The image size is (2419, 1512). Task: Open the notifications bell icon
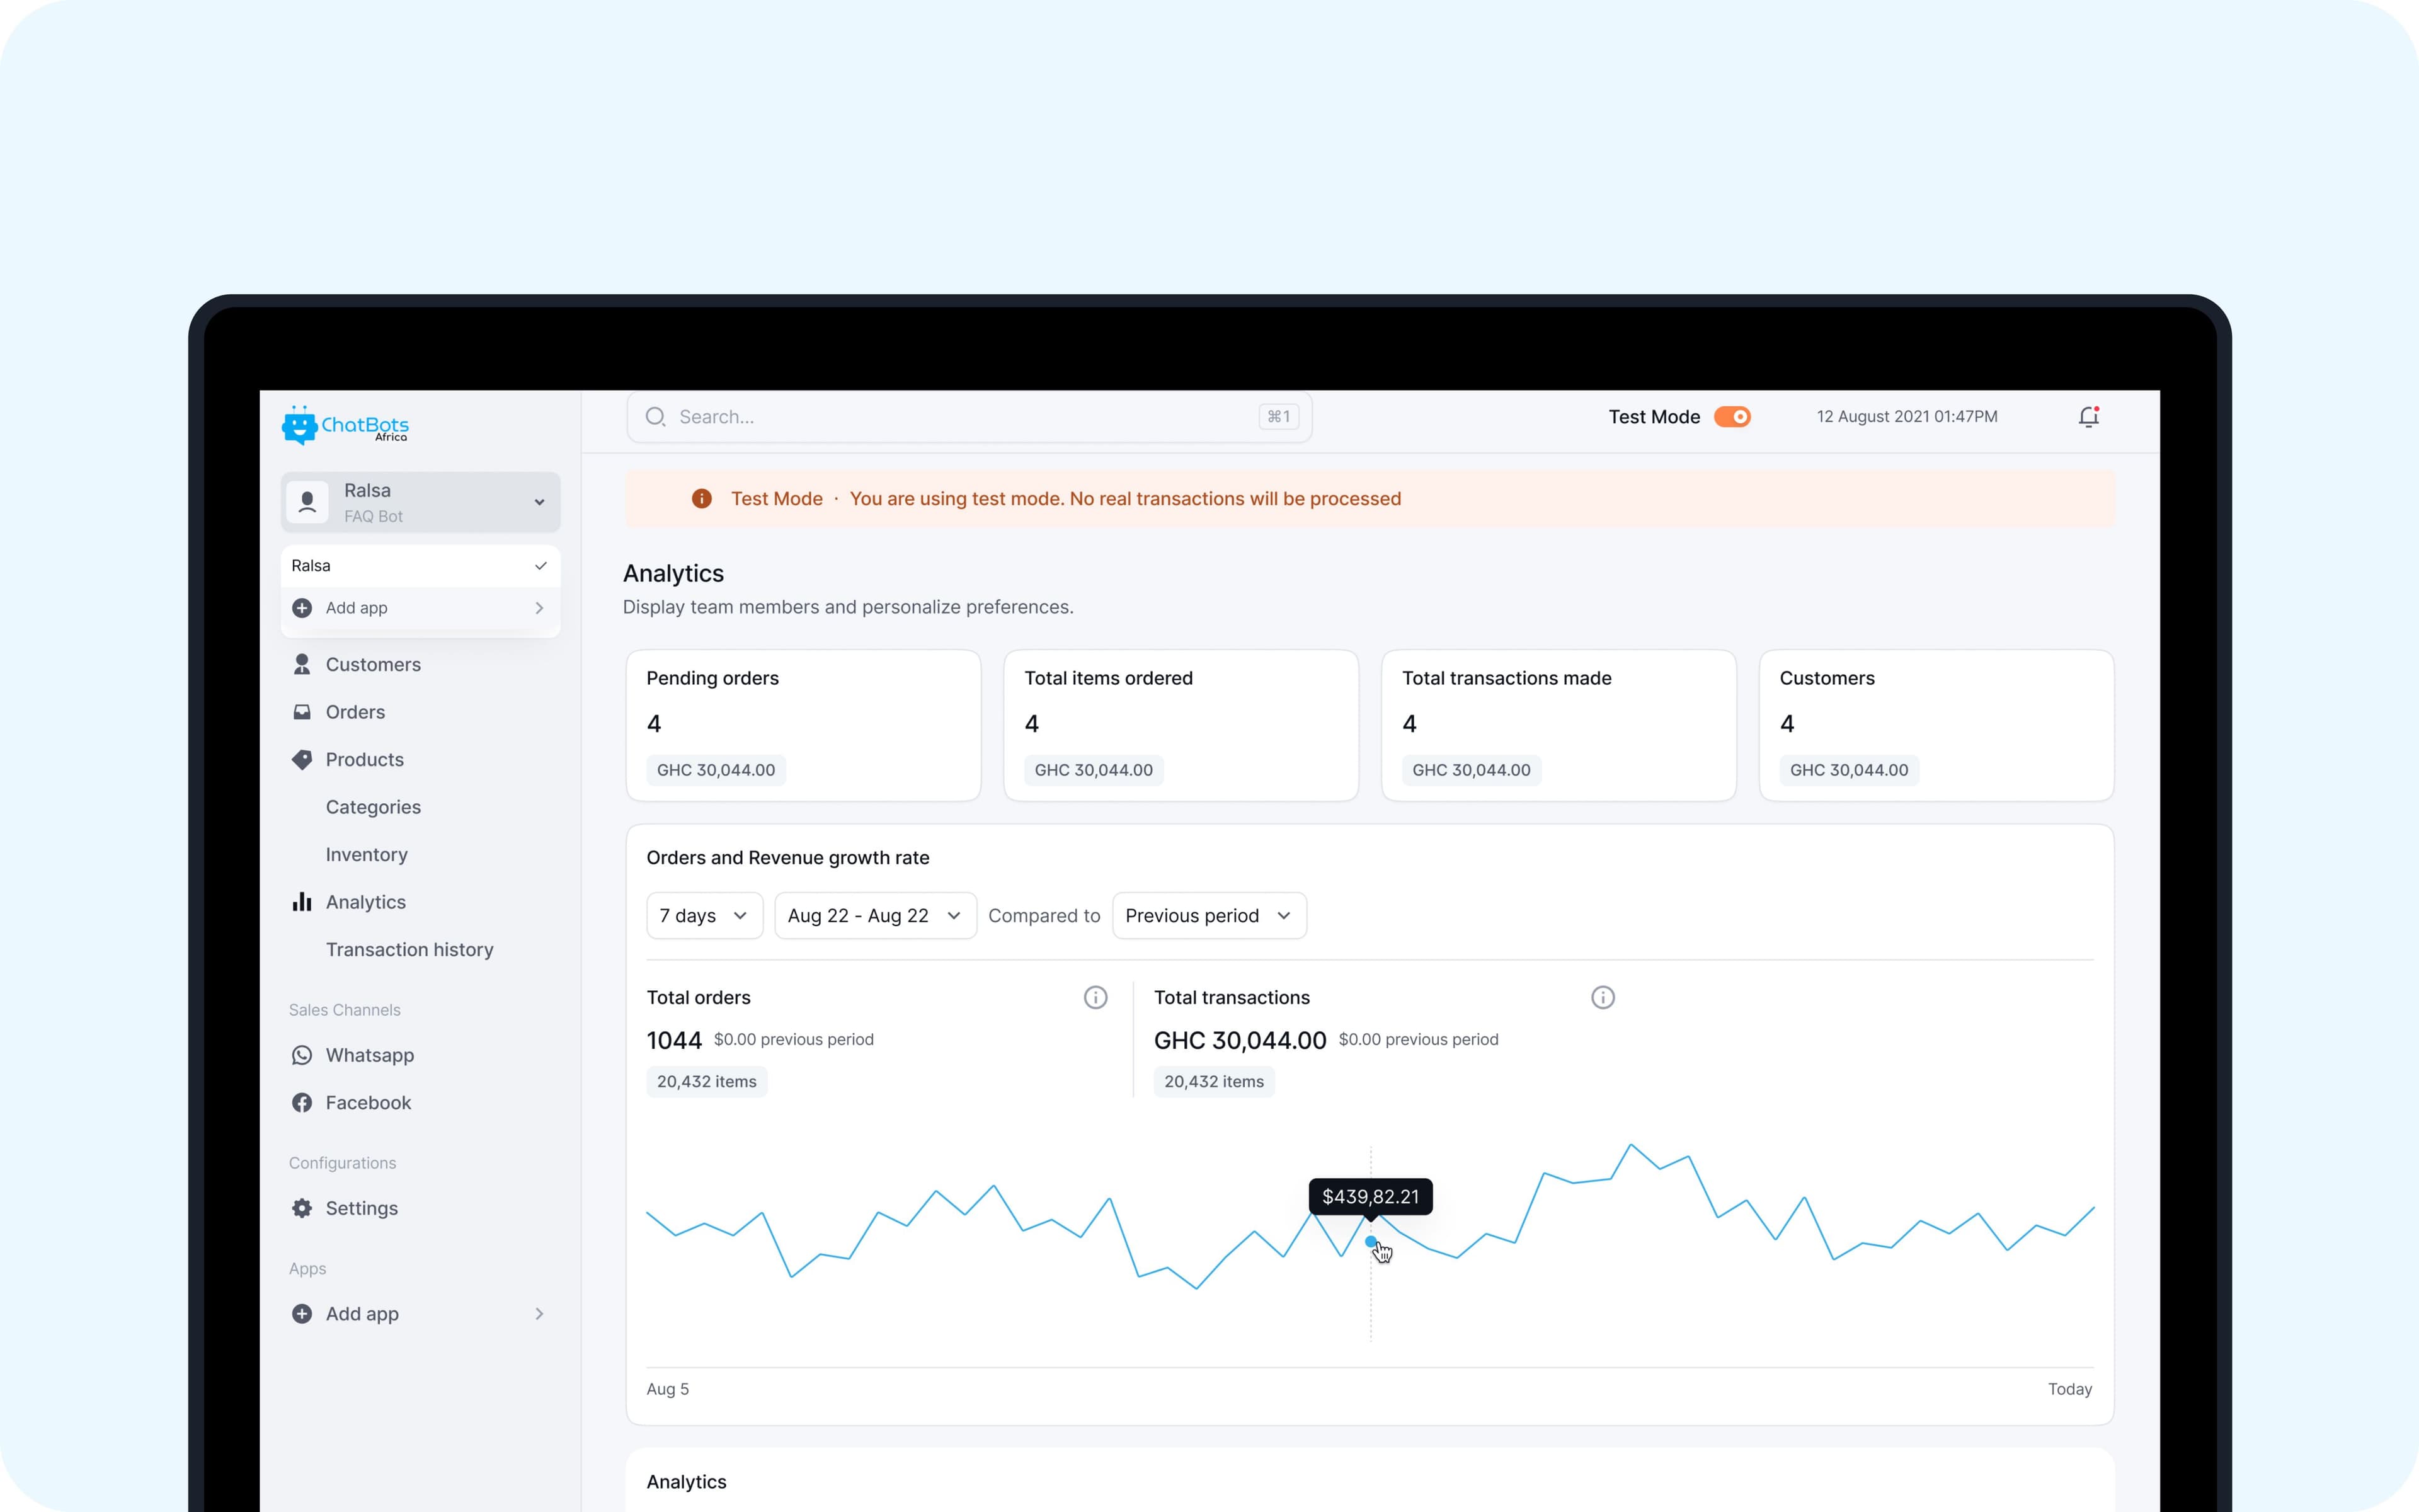[2088, 417]
